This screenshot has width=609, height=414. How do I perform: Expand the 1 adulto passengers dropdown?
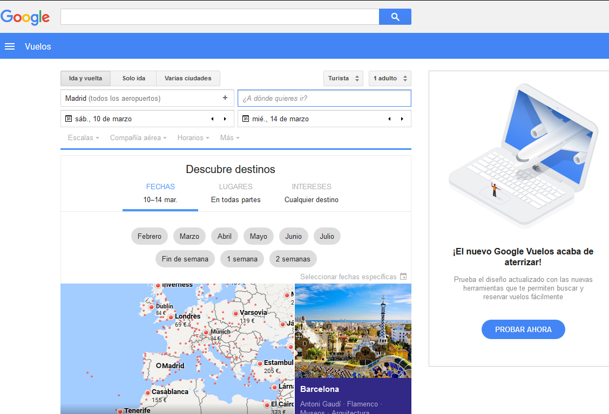(390, 78)
